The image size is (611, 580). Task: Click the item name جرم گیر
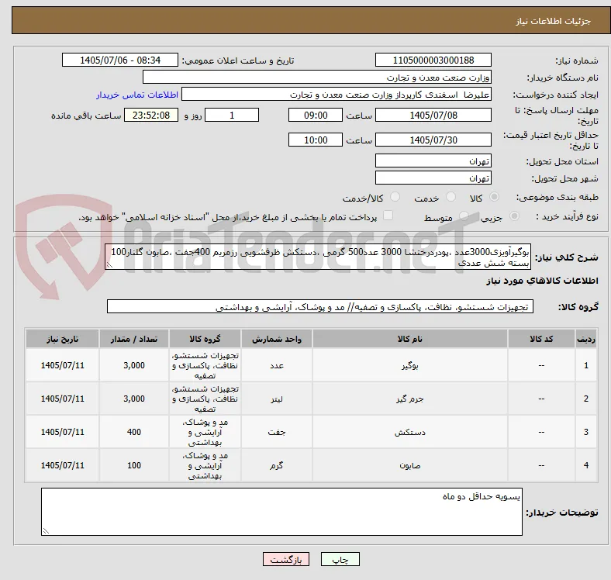click(x=410, y=399)
